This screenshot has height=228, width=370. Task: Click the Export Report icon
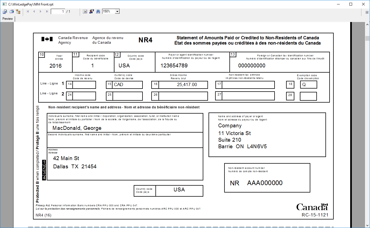pos(5,12)
